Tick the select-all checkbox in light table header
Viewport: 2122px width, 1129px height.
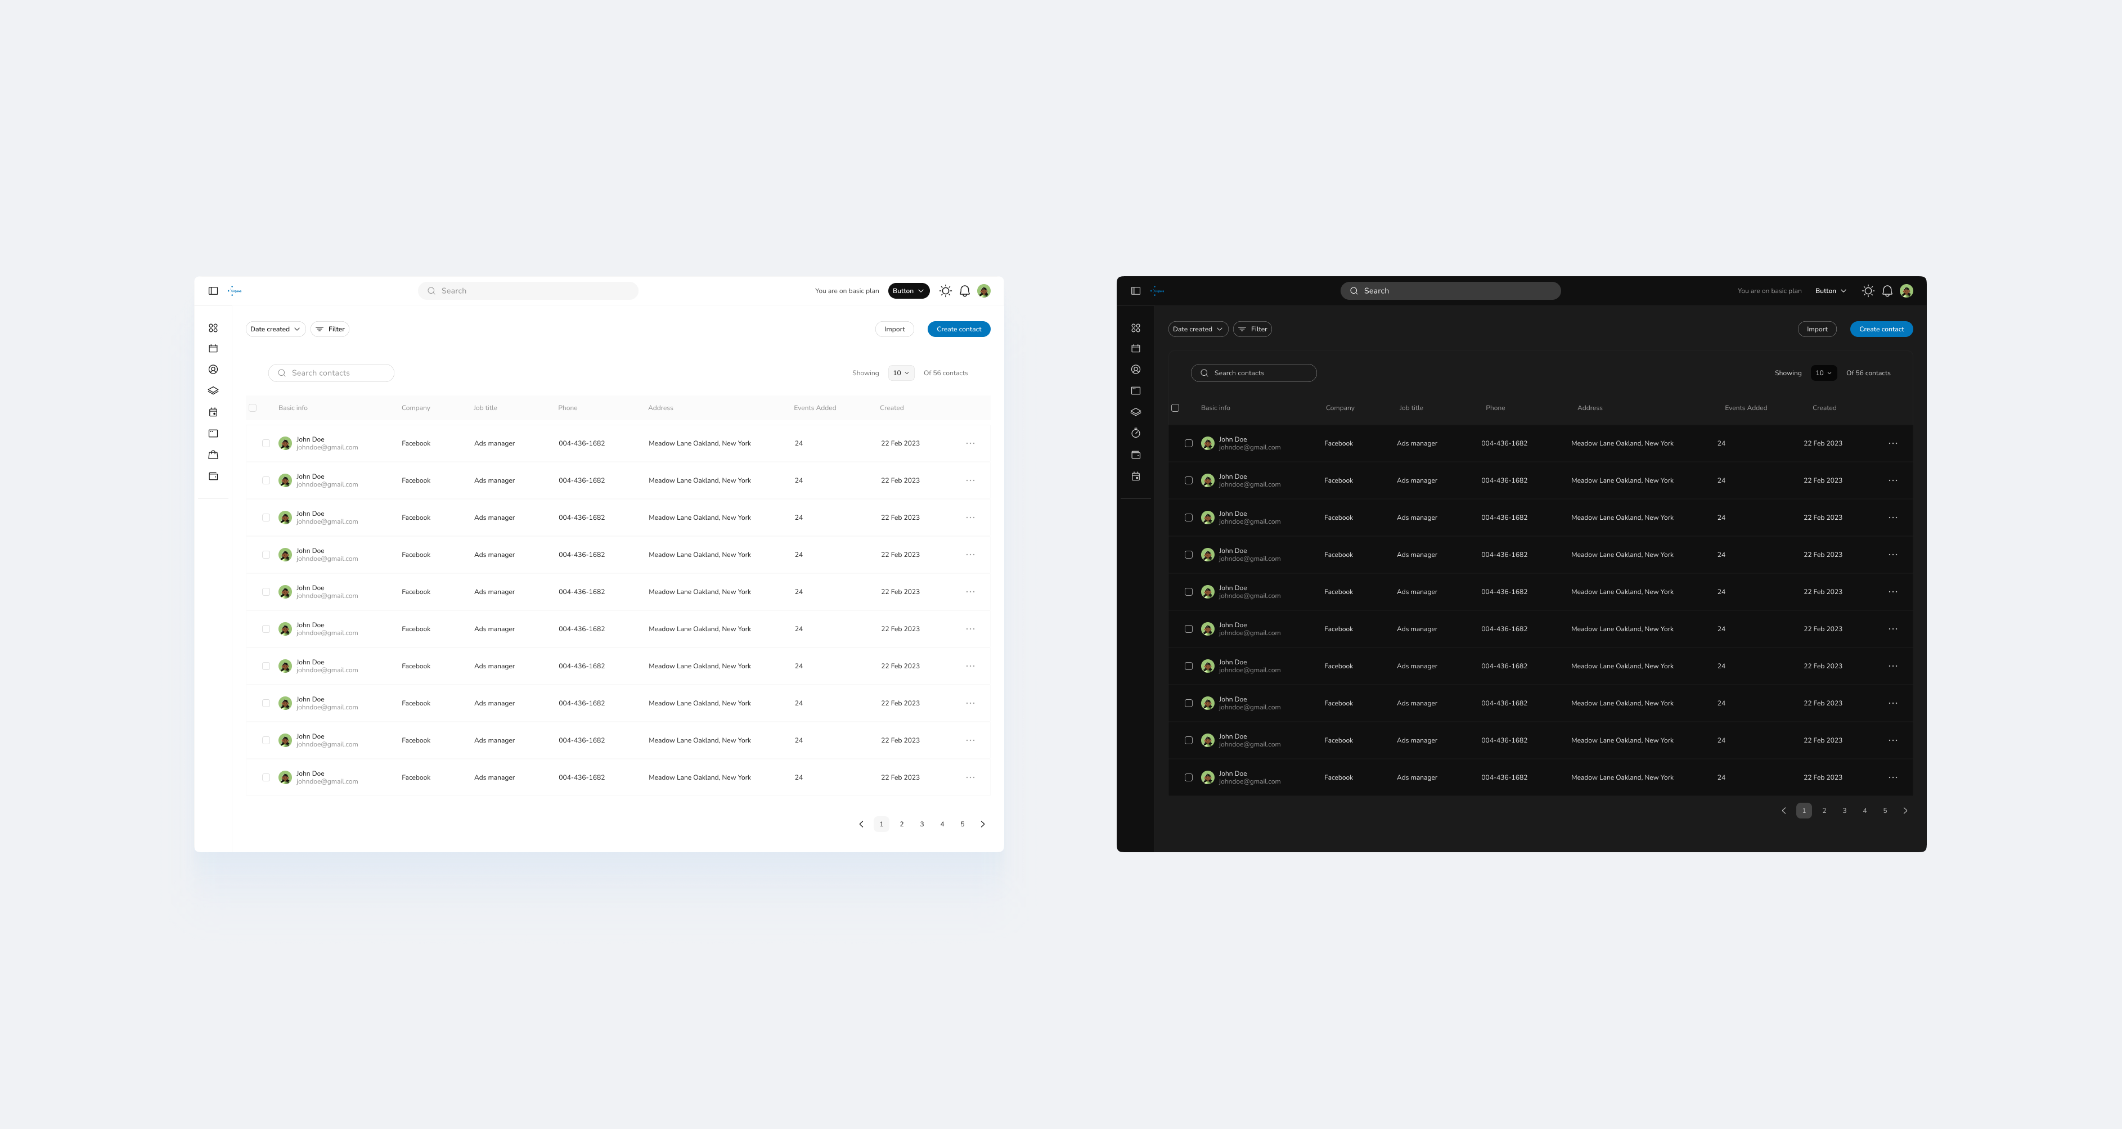tap(253, 408)
